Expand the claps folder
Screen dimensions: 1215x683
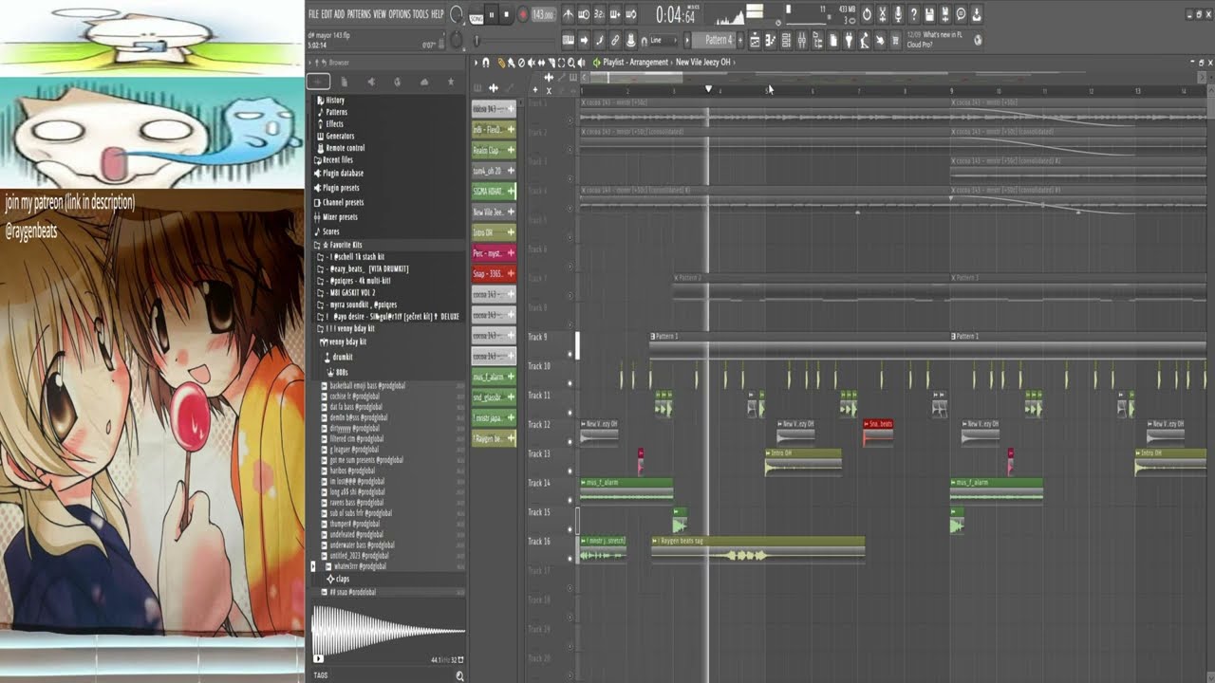tap(338, 579)
